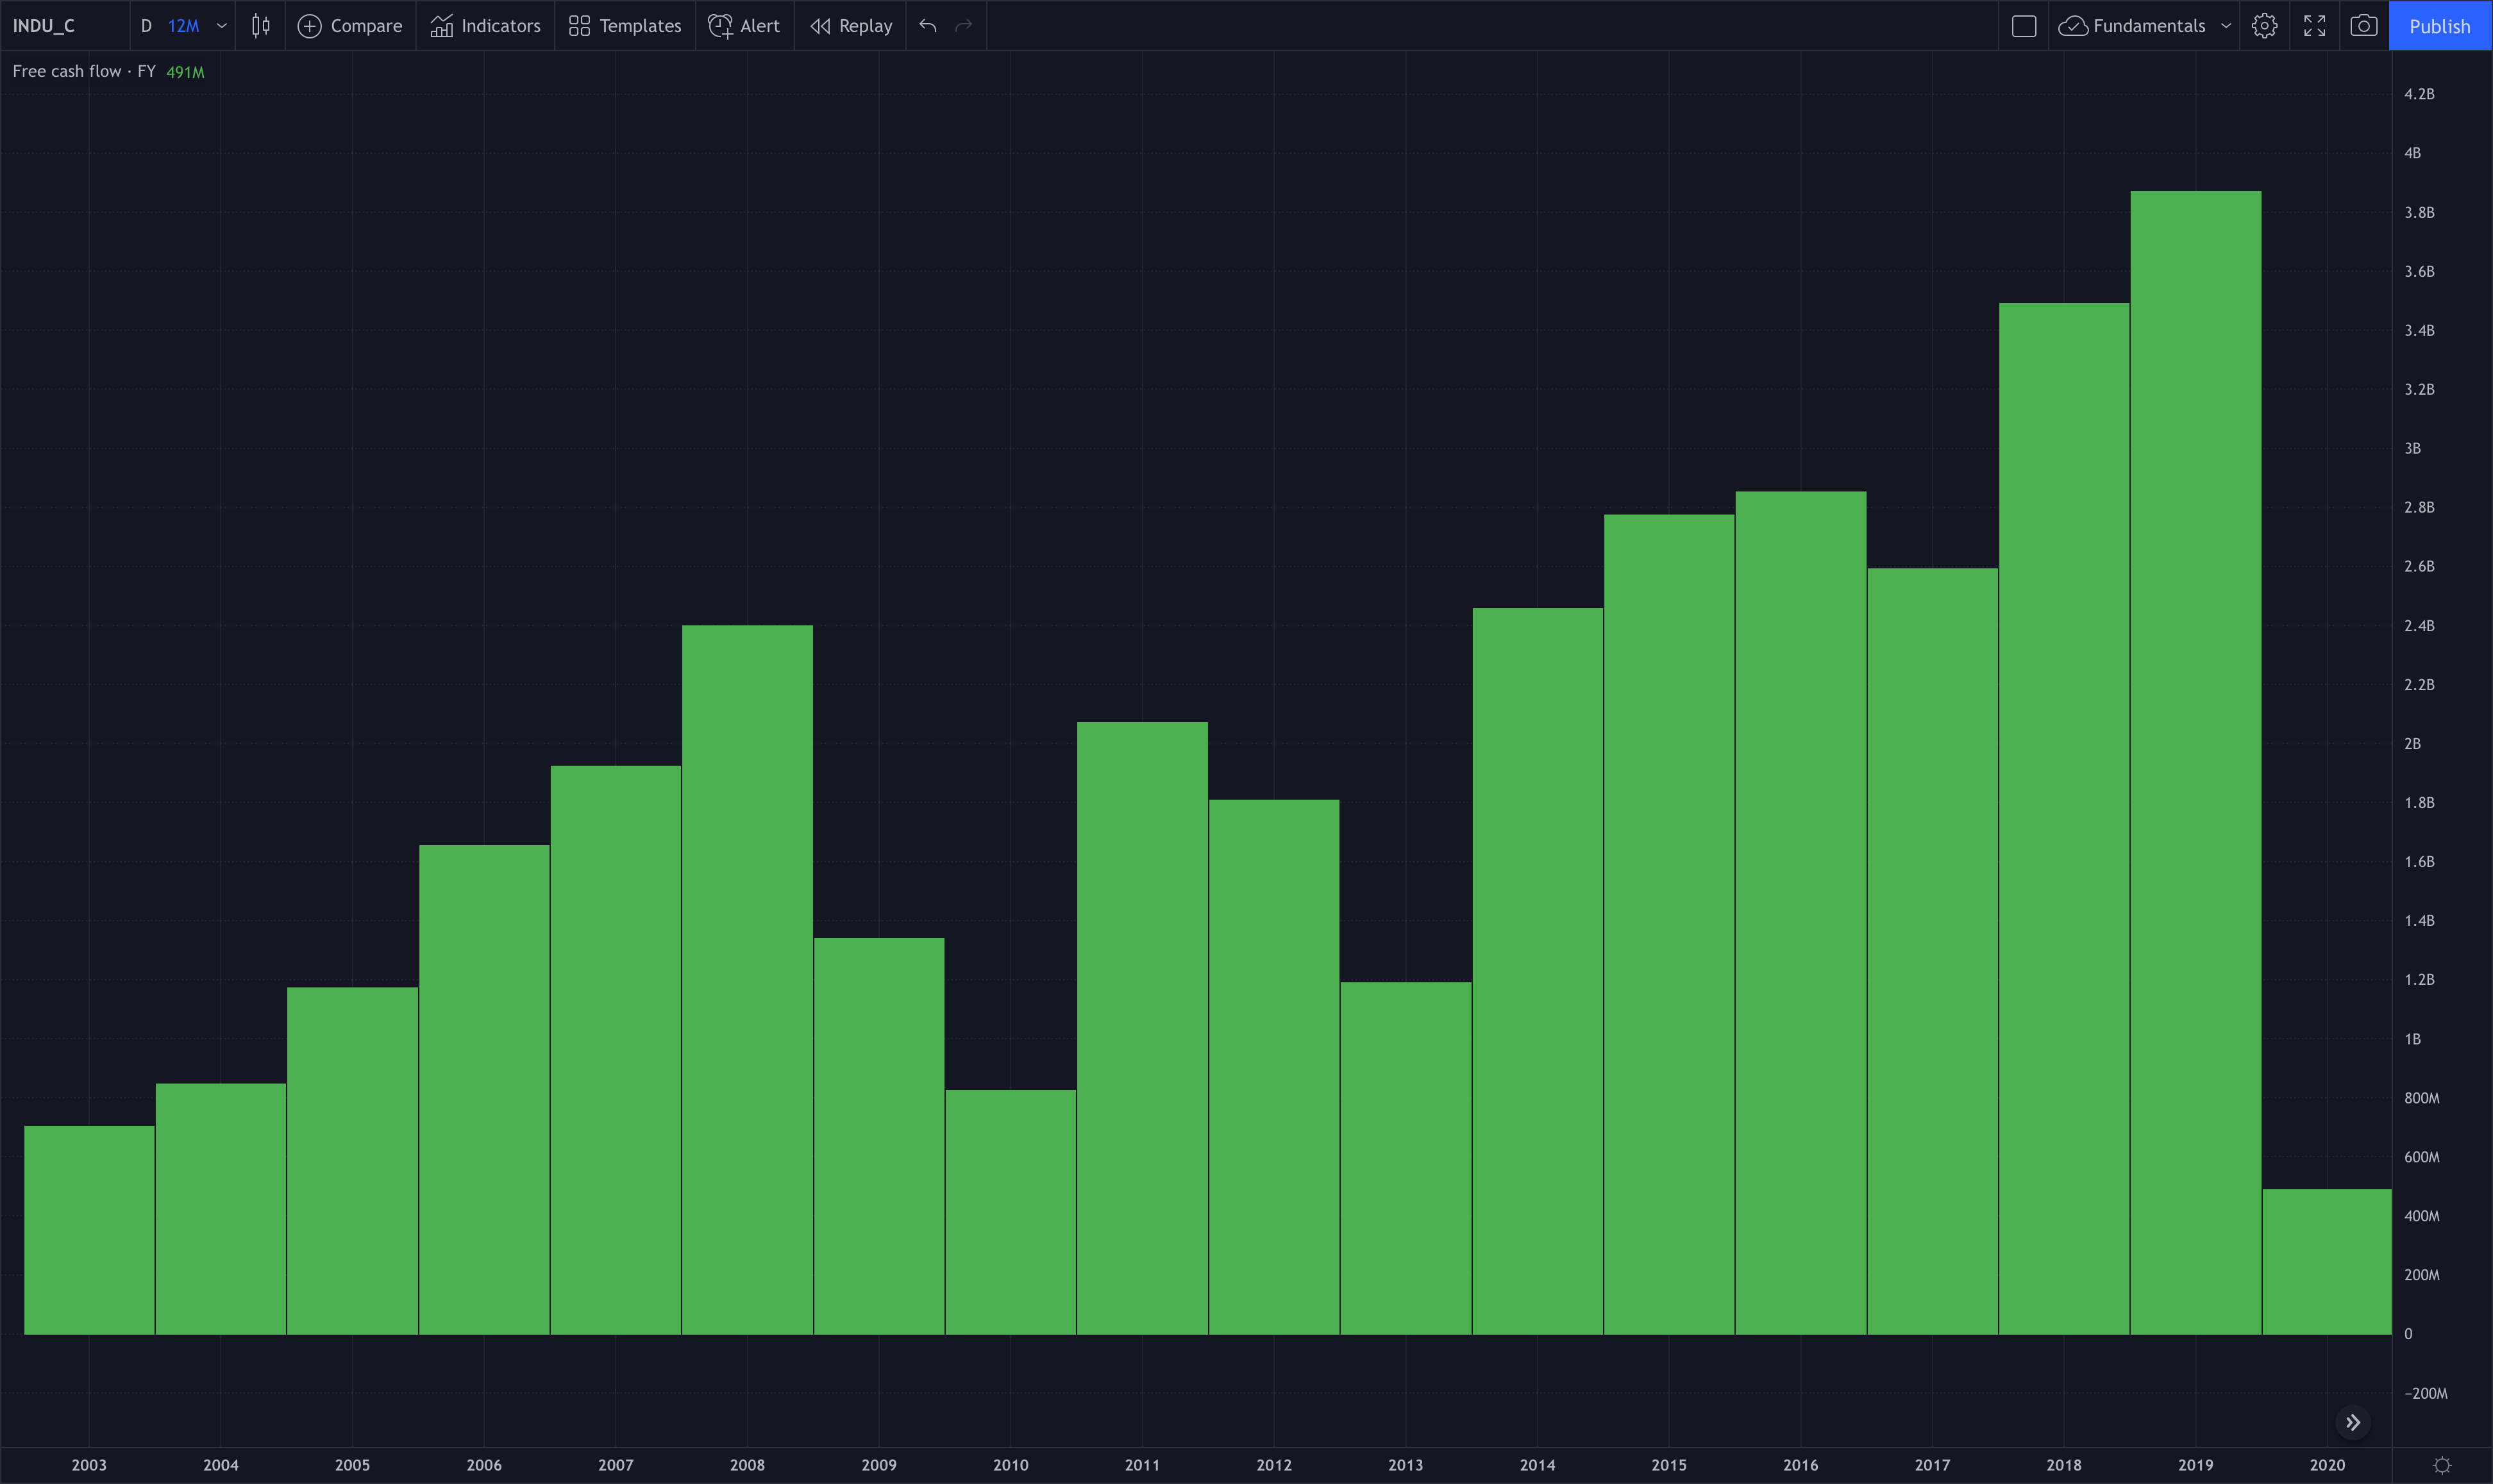This screenshot has height=1484, width=2493.
Task: Open chart settings gear
Action: coord(2264,26)
